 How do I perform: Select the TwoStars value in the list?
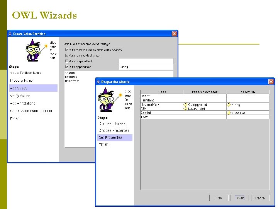(x=71, y=77)
